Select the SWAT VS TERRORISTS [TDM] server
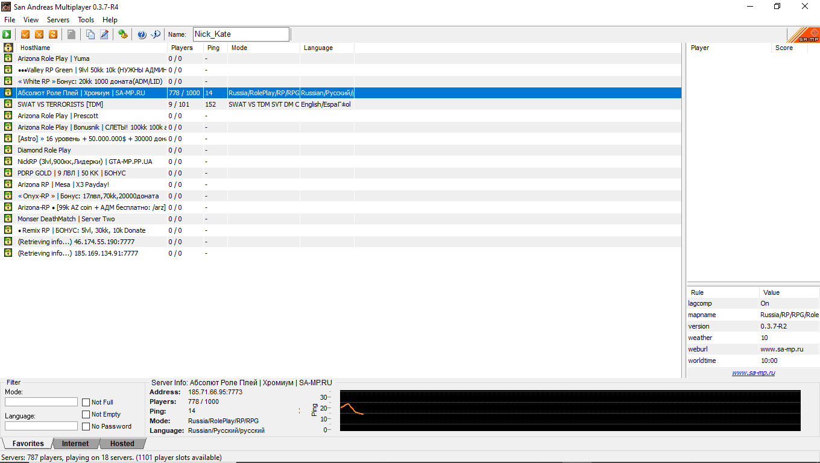Image resolution: width=820 pixels, height=463 pixels. coord(342,104)
